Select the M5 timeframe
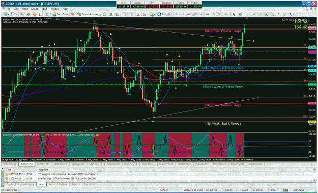 click(183, 14)
